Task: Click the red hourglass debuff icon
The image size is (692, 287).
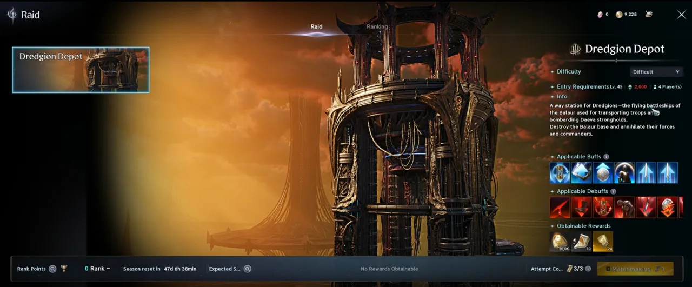Action: 603,208
